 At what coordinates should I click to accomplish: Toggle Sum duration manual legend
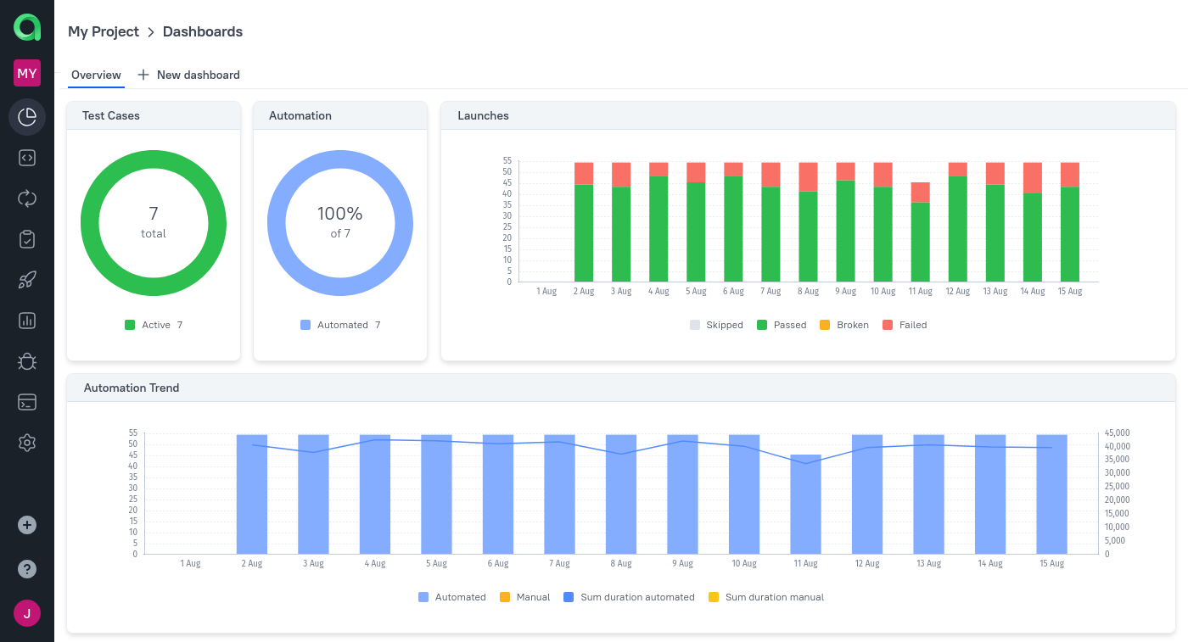766,597
